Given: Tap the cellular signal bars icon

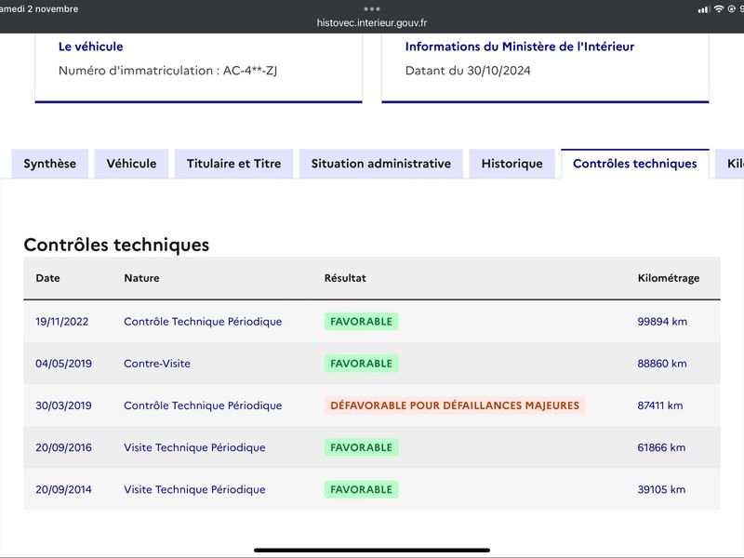Looking at the screenshot, I should point(703,9).
